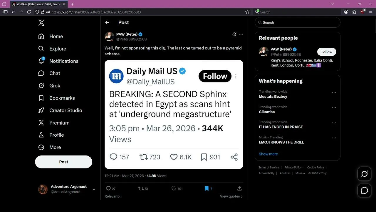376x212 pixels.
Task: Reply to post via 27 comments icon
Action: [x=110, y=188]
